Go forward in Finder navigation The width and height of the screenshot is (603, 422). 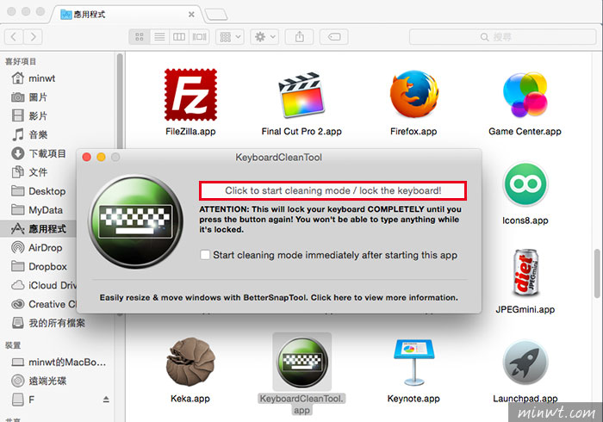click(33, 37)
